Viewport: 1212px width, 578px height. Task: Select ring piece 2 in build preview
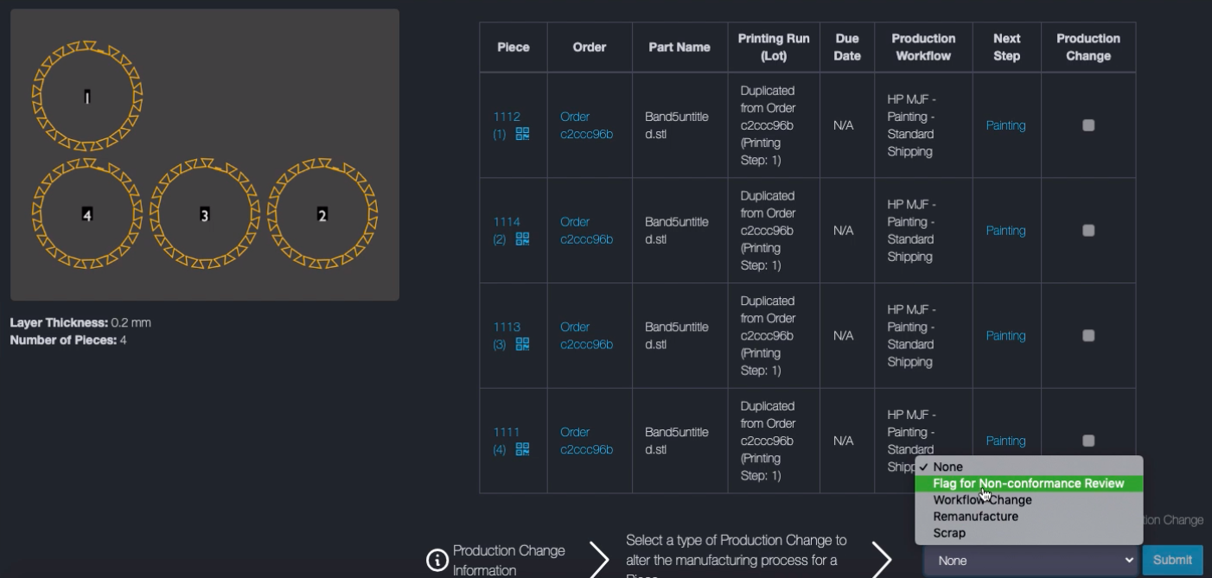click(322, 214)
